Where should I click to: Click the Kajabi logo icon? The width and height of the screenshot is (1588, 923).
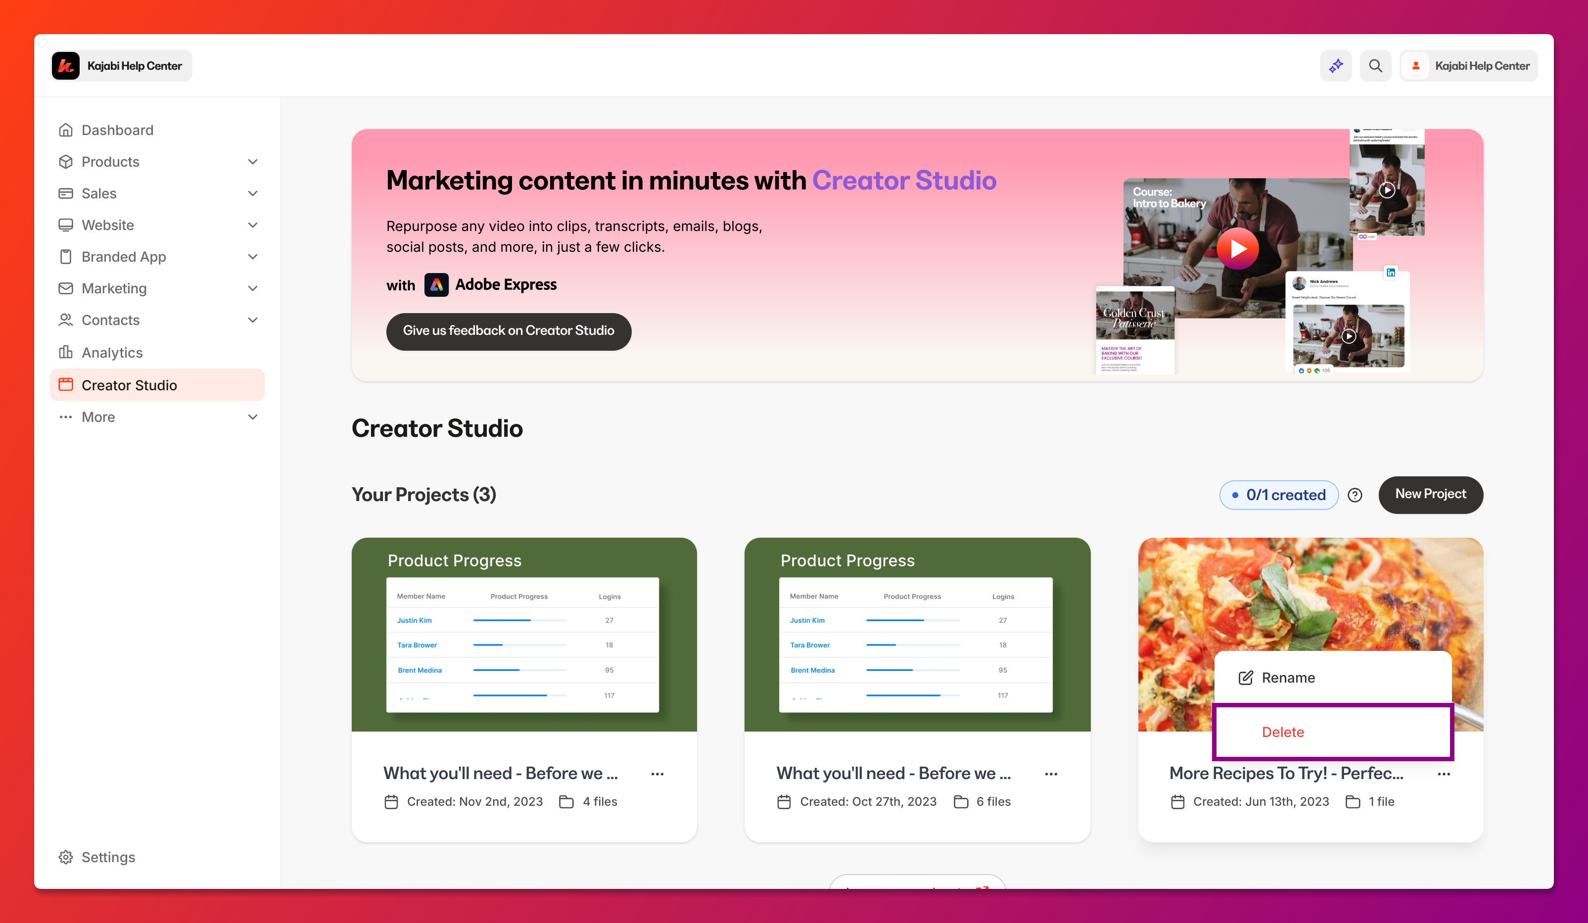(65, 65)
